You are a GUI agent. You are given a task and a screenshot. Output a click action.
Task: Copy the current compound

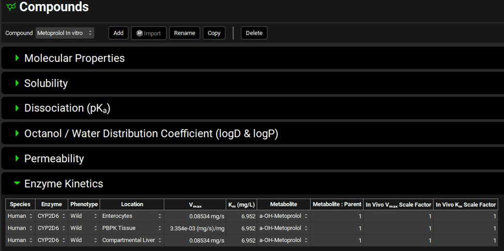pos(214,33)
